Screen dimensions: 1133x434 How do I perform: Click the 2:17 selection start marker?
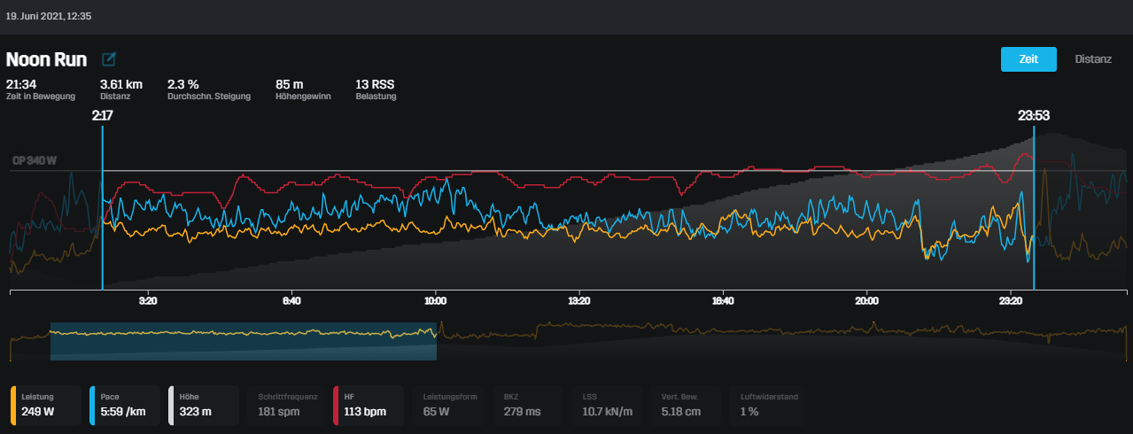pos(103,115)
